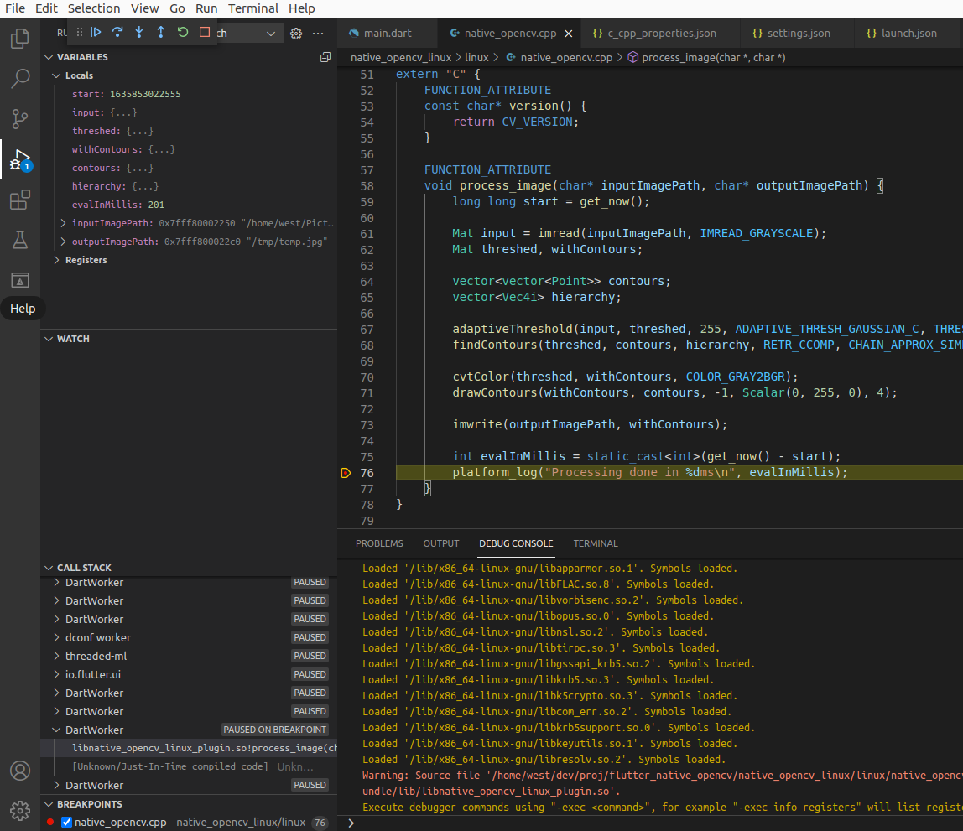Image resolution: width=963 pixels, height=831 pixels.
Task: Expand the inputImagePath variable
Action: 64,223
